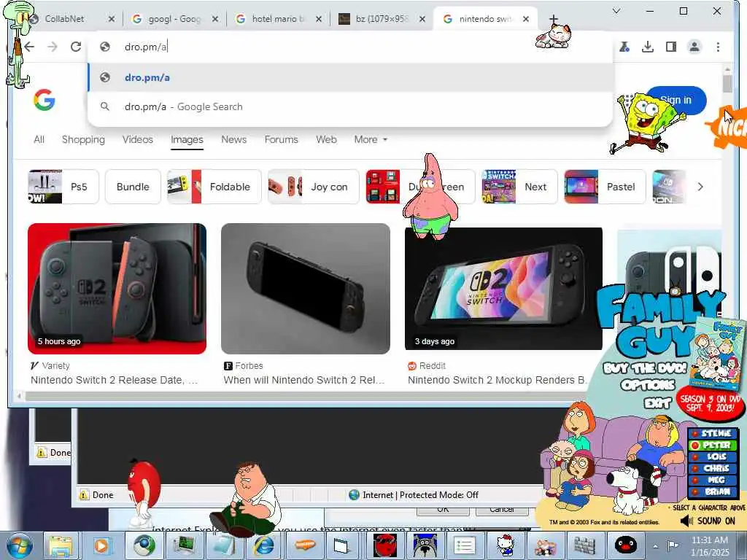This screenshot has height=560, width=747.
Task: Open Windows Explorer from the taskbar
Action: click(x=61, y=545)
